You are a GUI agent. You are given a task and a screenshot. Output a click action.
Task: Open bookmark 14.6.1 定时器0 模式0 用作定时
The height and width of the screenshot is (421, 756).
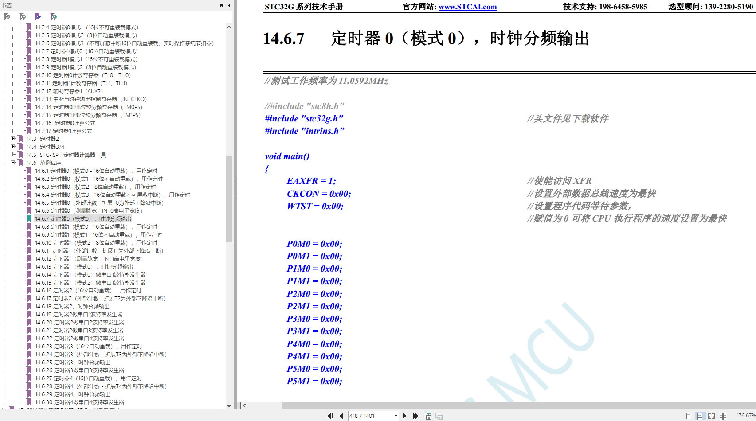96,171
